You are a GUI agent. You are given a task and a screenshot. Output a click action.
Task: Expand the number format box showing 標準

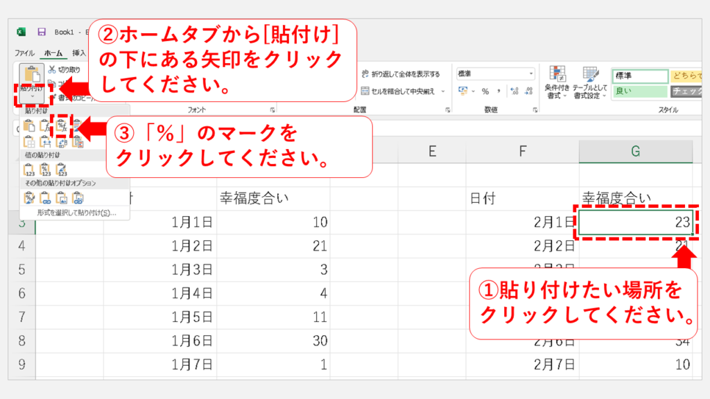[x=531, y=73]
